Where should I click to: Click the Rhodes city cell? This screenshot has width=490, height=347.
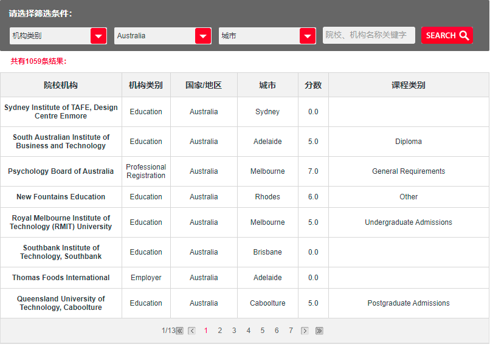[267, 197]
